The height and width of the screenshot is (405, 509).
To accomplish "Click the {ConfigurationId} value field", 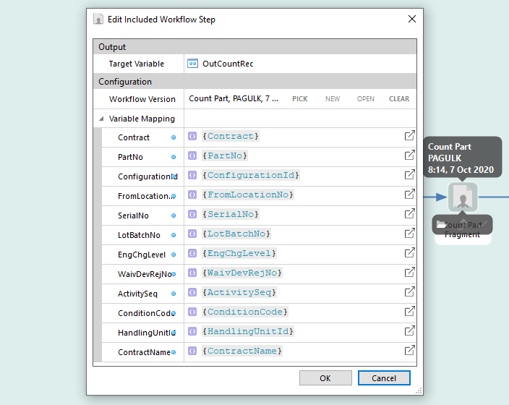I will point(252,175).
